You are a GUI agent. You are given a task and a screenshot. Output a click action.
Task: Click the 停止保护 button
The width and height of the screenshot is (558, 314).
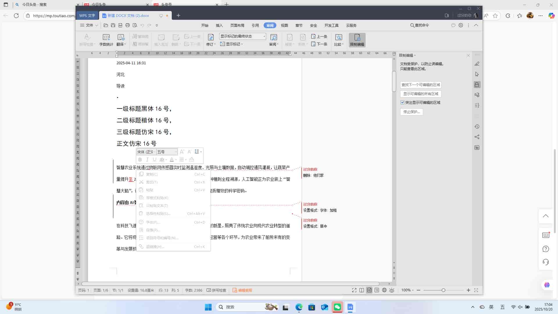pos(412,112)
